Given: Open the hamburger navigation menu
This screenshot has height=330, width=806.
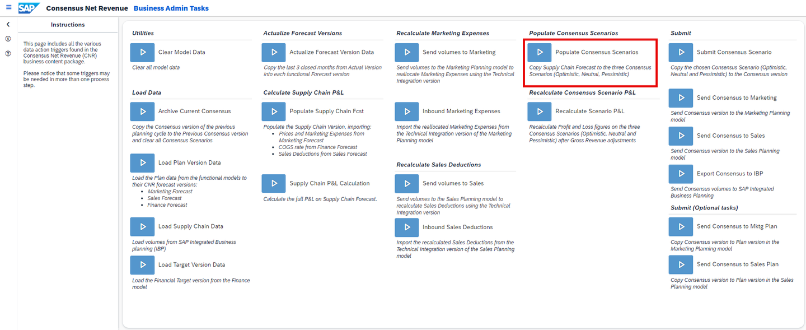Looking at the screenshot, I should point(8,8).
